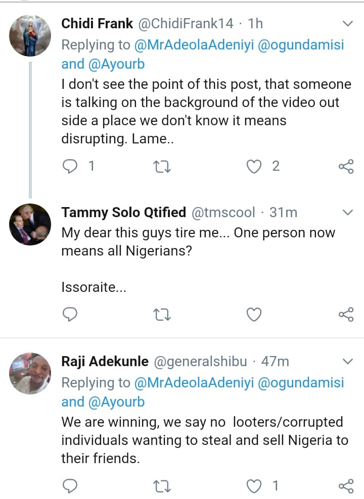Reply to Raji Adekunle's tweet
The image size is (364, 499).
70,486
